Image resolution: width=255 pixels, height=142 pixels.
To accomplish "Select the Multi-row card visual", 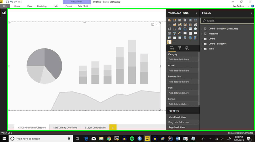I will tap(190, 33).
